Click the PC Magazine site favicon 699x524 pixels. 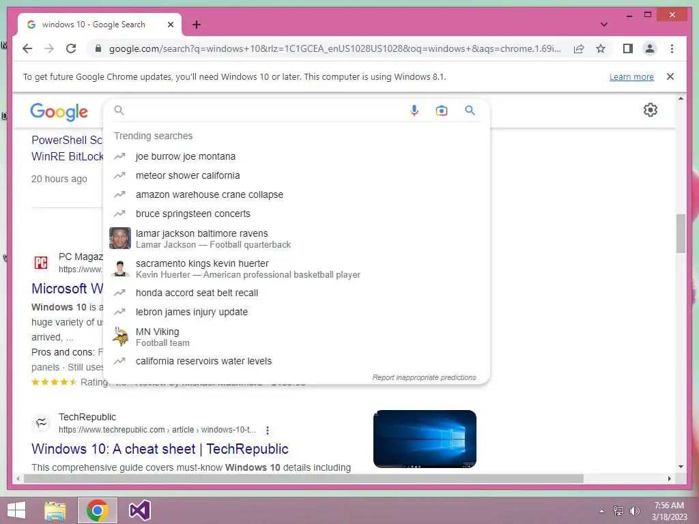pyautogui.click(x=41, y=263)
